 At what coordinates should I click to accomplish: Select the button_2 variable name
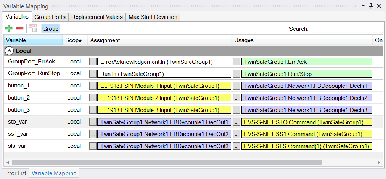19,98
